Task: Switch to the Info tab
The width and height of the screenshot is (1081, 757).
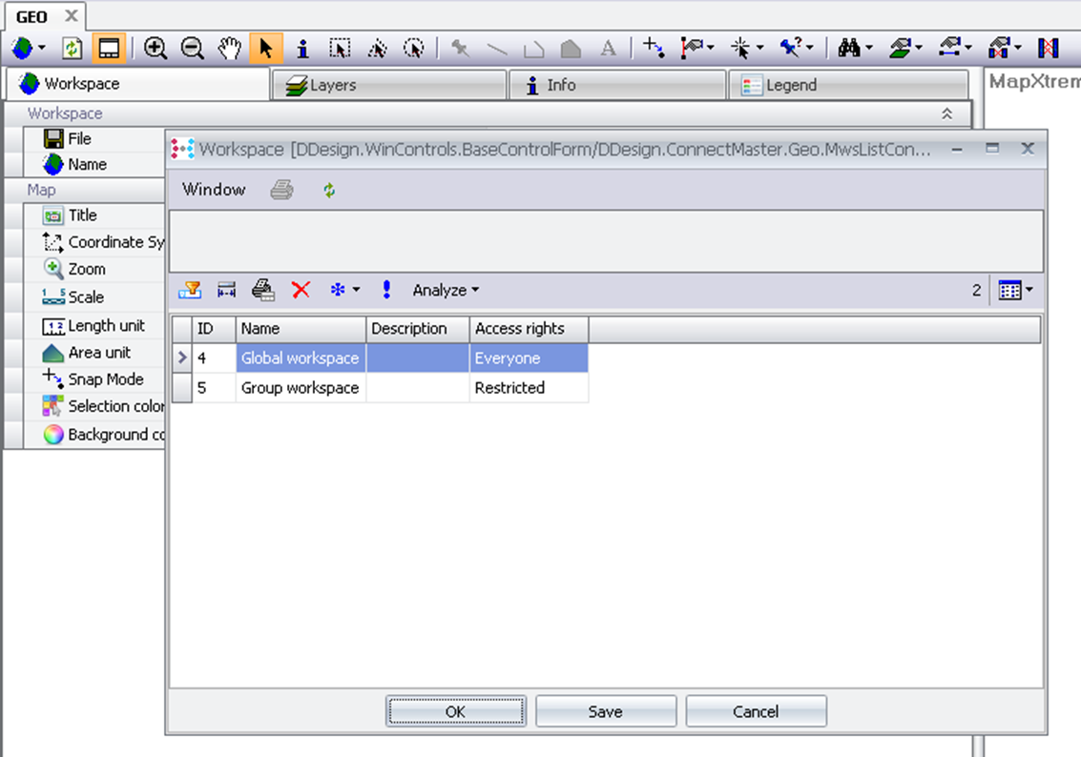Action: tap(617, 85)
